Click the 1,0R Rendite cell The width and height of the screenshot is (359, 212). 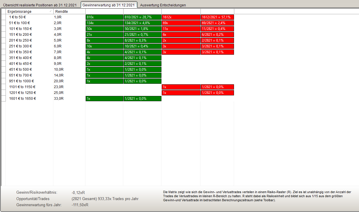coord(69,17)
